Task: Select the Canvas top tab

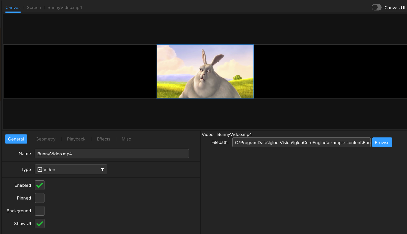Action: coord(13,7)
